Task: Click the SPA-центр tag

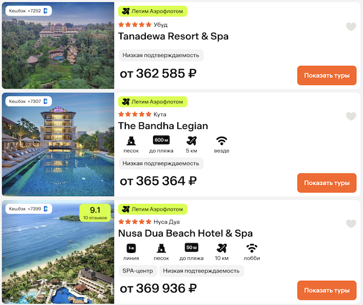Action: click(x=138, y=271)
